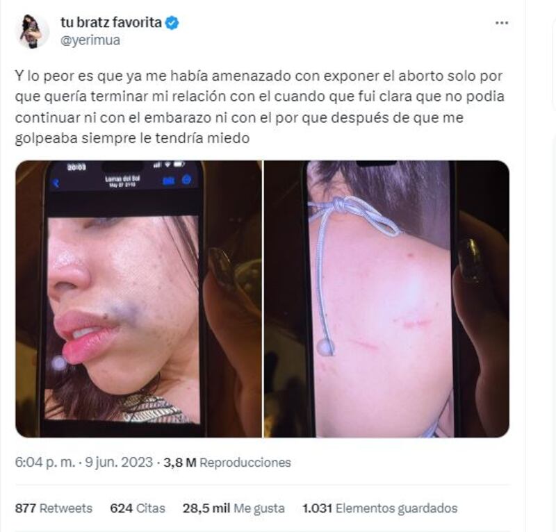Click the blue back arrow in the phone photo

(56, 183)
